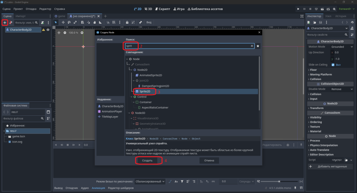357x193 pixels.
Task: Zoom in with the plus button
Action: 82,33
